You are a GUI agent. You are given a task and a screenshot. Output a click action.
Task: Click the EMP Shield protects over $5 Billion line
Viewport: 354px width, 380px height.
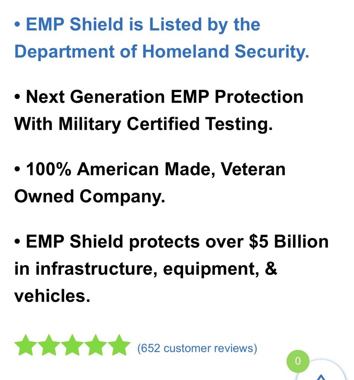pyautogui.click(x=171, y=241)
